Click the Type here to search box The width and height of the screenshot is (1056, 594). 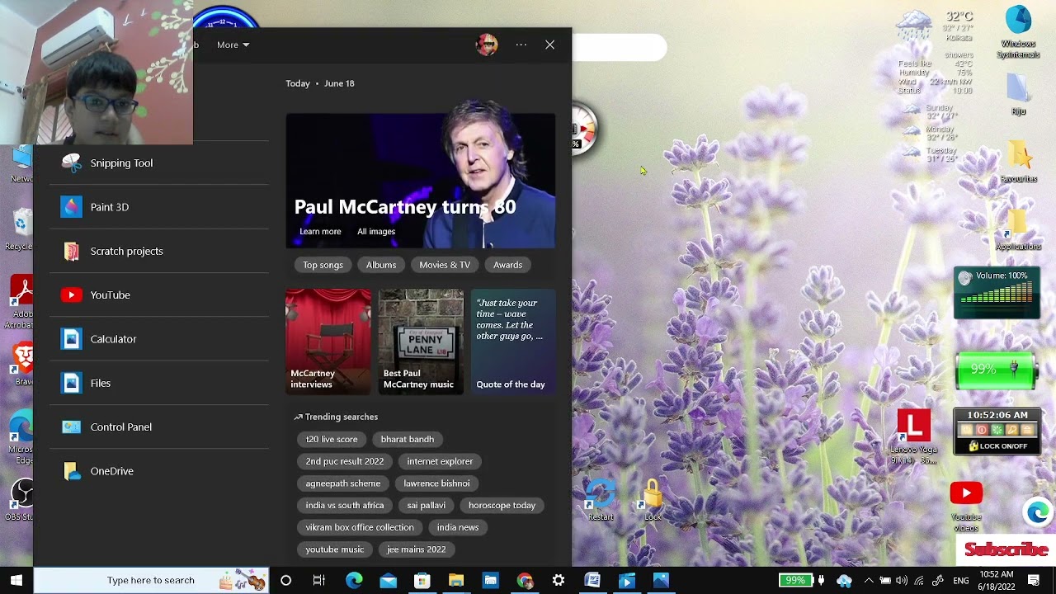pos(151,581)
